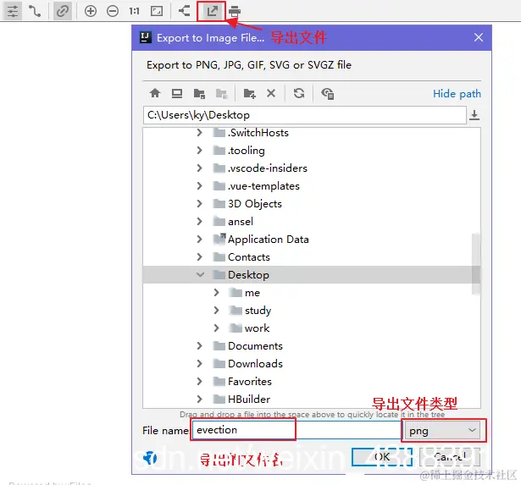521x485 pixels.
Task: Set actual size with 1:1 icon
Action: point(134,11)
